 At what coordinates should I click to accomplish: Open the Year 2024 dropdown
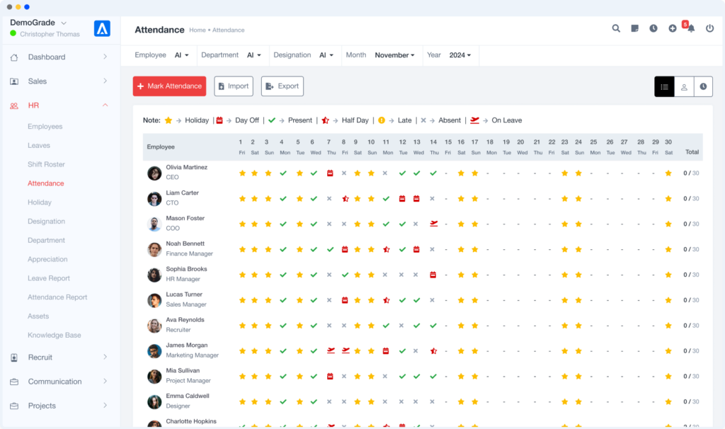point(459,55)
